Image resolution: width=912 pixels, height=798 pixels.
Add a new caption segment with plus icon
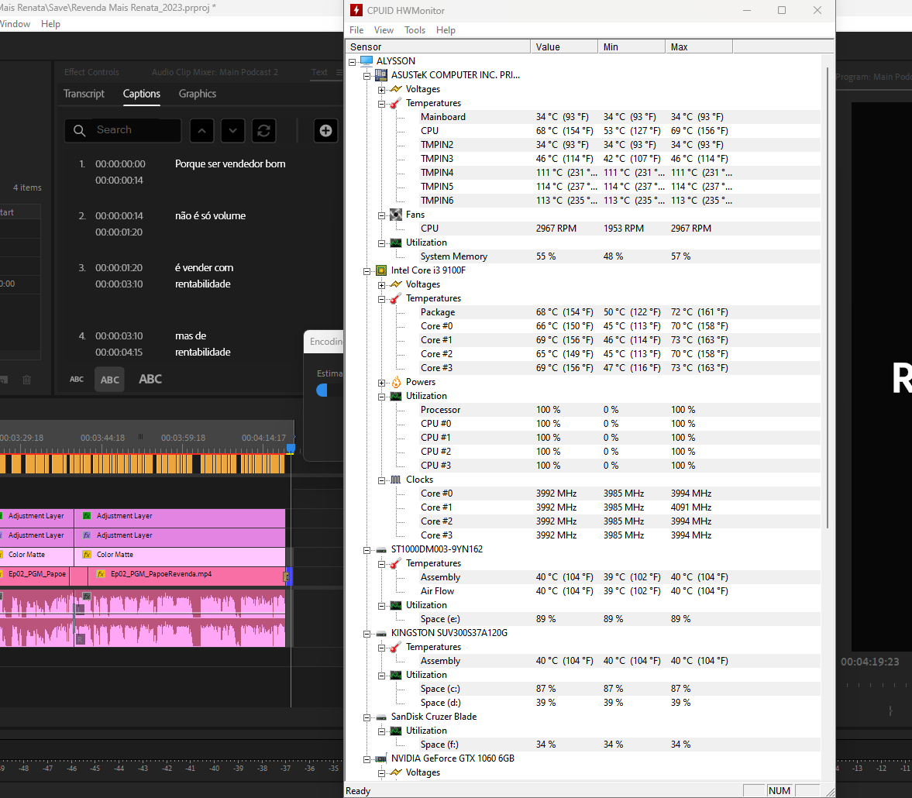[x=325, y=131]
